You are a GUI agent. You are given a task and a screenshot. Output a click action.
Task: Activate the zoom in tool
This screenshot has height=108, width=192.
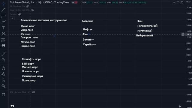click(3, 60)
